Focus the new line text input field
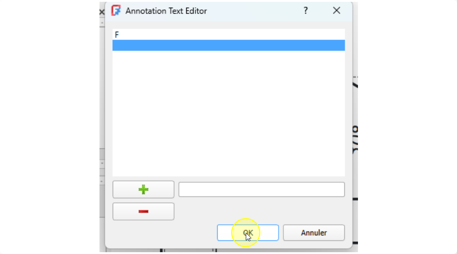The width and height of the screenshot is (457, 254). click(x=261, y=190)
